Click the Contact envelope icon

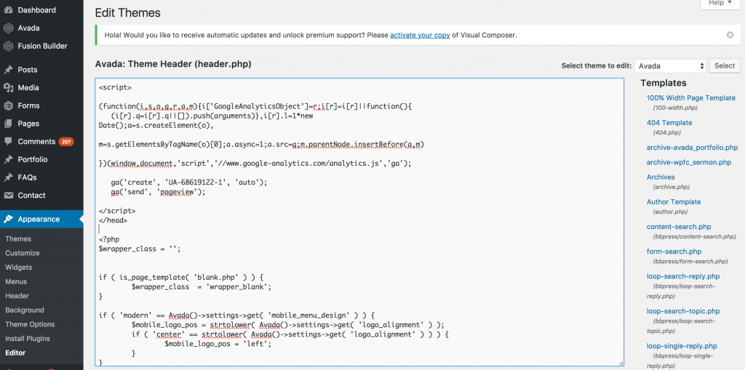8,196
